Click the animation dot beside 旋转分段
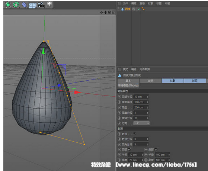 [x=119, y=118]
